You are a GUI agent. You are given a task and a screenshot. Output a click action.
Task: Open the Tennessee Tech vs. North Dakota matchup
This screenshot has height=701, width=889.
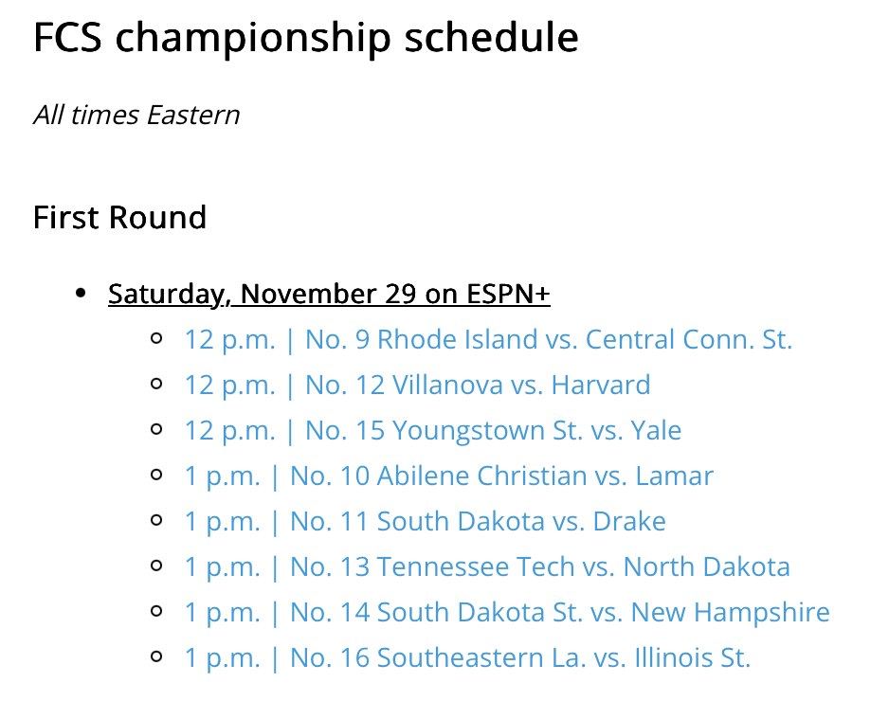486,566
